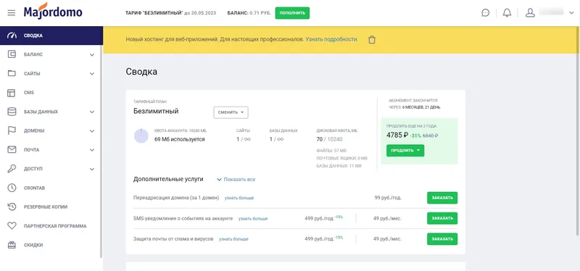Click the Резервные копии history icon
This screenshot has width=580, height=271.
pyautogui.click(x=12, y=207)
